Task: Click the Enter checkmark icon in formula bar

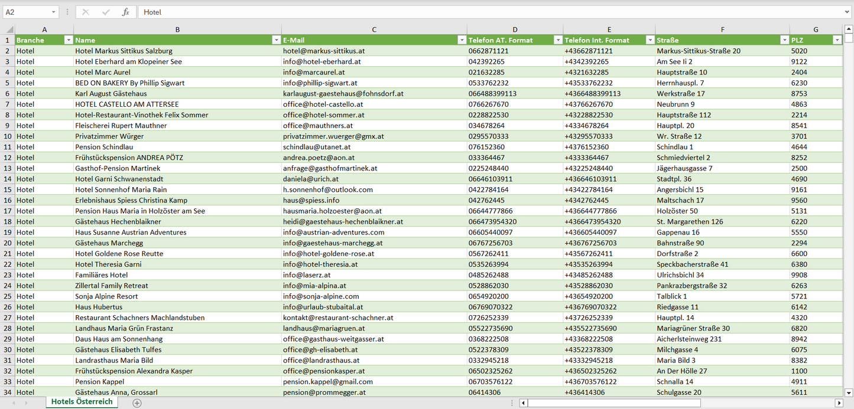Action: point(106,12)
